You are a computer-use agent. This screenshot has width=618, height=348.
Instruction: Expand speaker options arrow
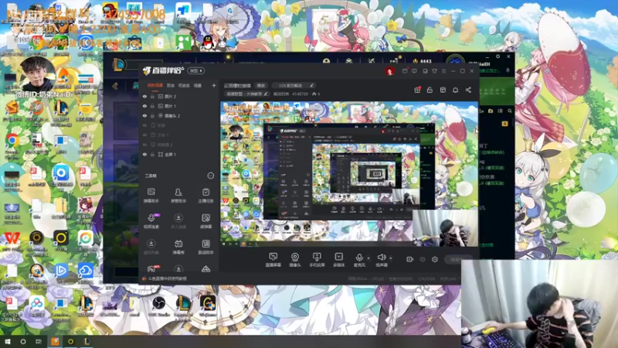click(x=391, y=258)
